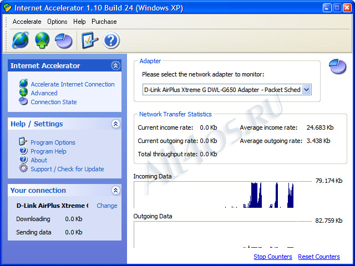Click the Current outgoing rate label
This screenshot has width=355, height=266.
click(168, 141)
